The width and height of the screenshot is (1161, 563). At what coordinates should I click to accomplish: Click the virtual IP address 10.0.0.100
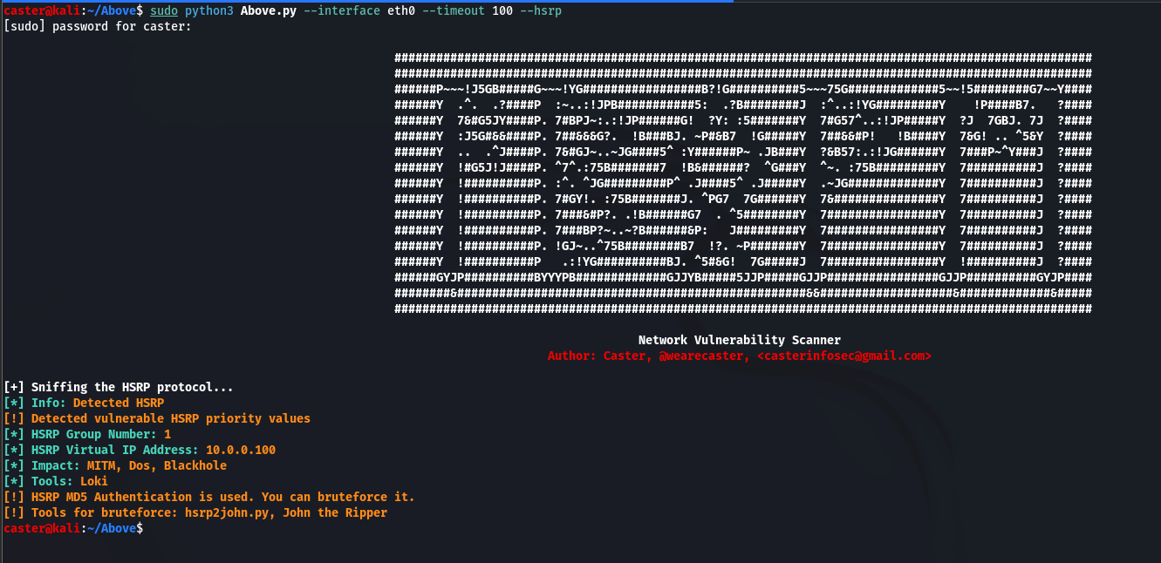(x=241, y=450)
